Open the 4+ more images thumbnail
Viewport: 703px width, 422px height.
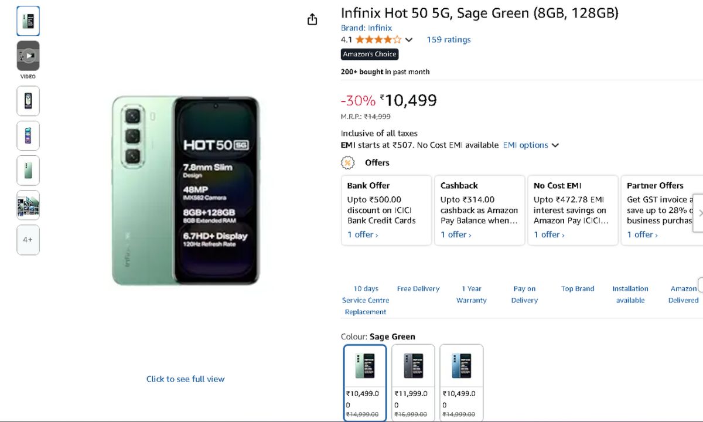click(28, 240)
